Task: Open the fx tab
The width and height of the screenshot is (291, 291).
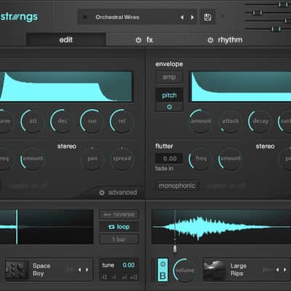Action: (150, 40)
